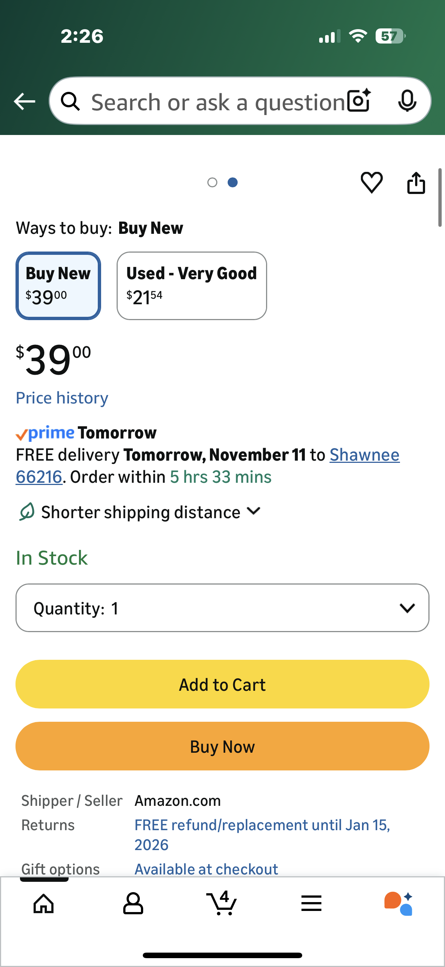The width and height of the screenshot is (445, 967).
Task: Open camera visual search icon
Action: pos(359,101)
